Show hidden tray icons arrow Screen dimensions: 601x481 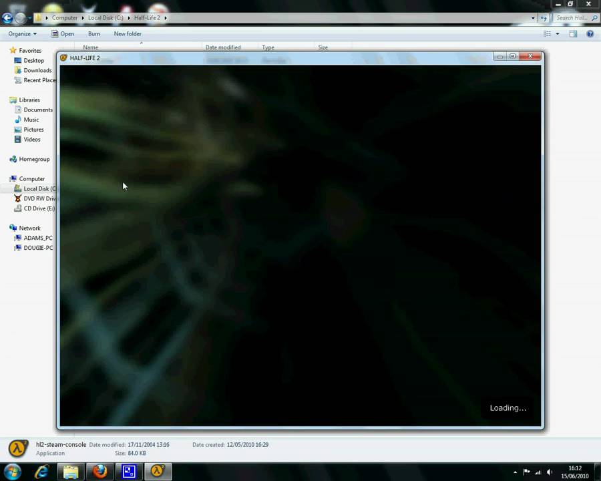coord(515,472)
